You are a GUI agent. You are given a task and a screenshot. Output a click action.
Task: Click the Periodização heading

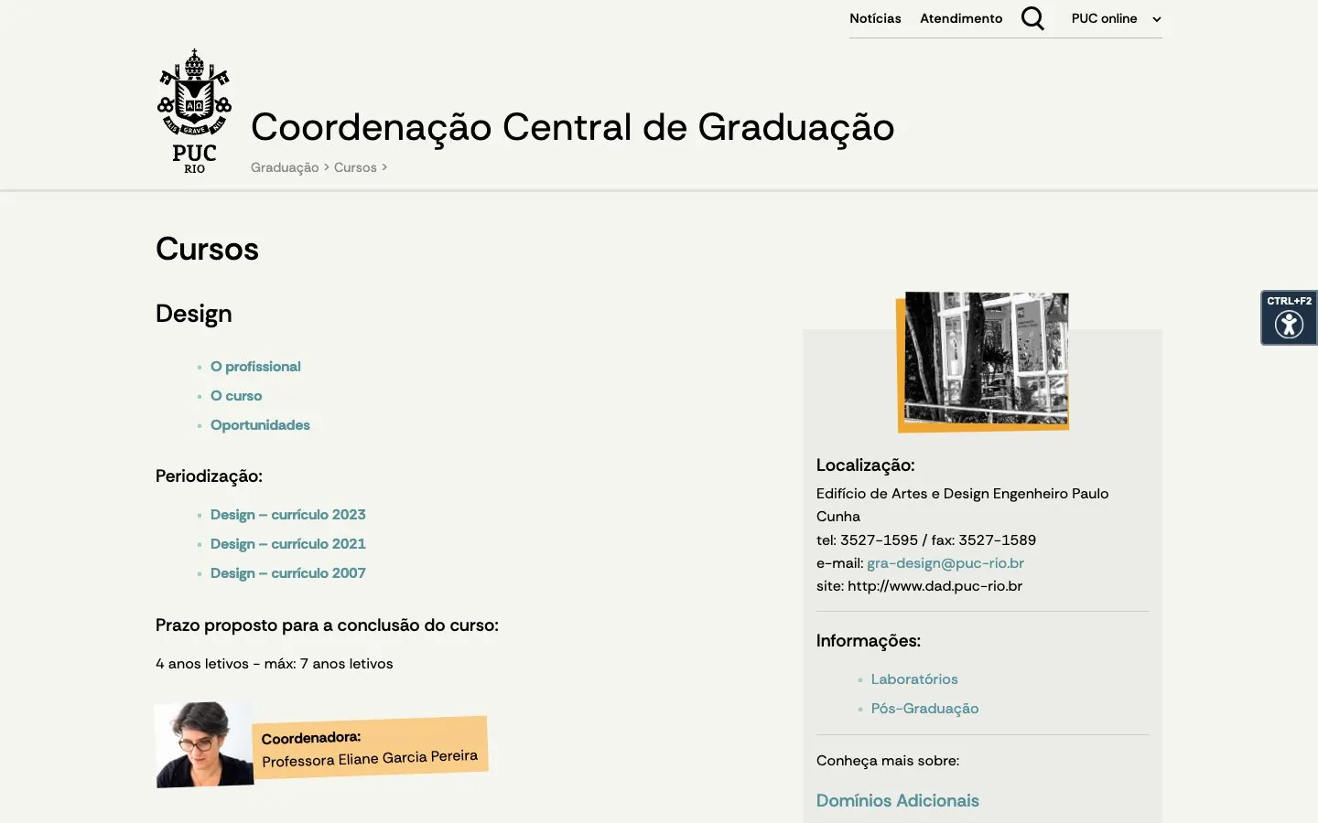[209, 476]
